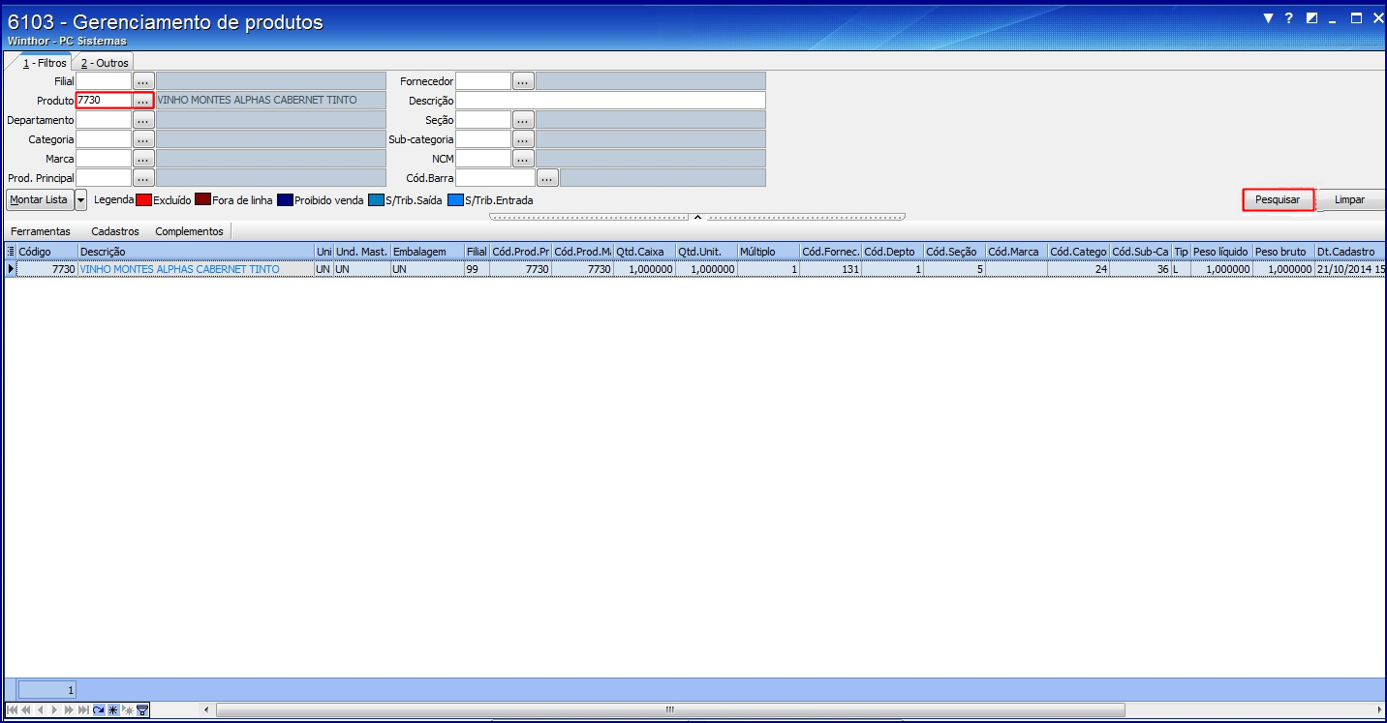Go to previous record in navigator

(41, 710)
